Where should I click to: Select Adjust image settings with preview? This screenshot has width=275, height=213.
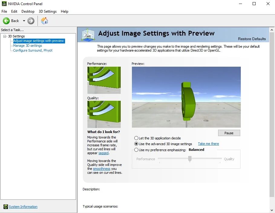(38, 41)
